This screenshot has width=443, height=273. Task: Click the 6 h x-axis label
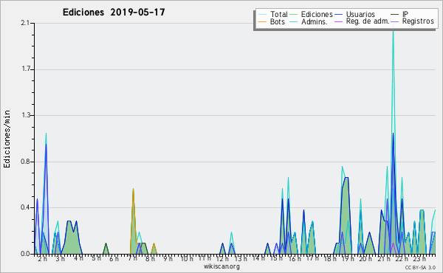pyautogui.click(x=114, y=259)
